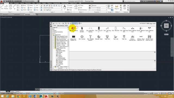Image resolution: width=174 pixels, height=98 pixels.
Task: Collapse the House Designer.dwg tree node
Action: (x=54, y=48)
